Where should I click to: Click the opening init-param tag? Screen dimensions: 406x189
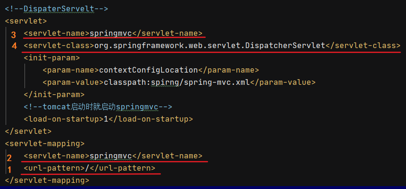[52, 58]
